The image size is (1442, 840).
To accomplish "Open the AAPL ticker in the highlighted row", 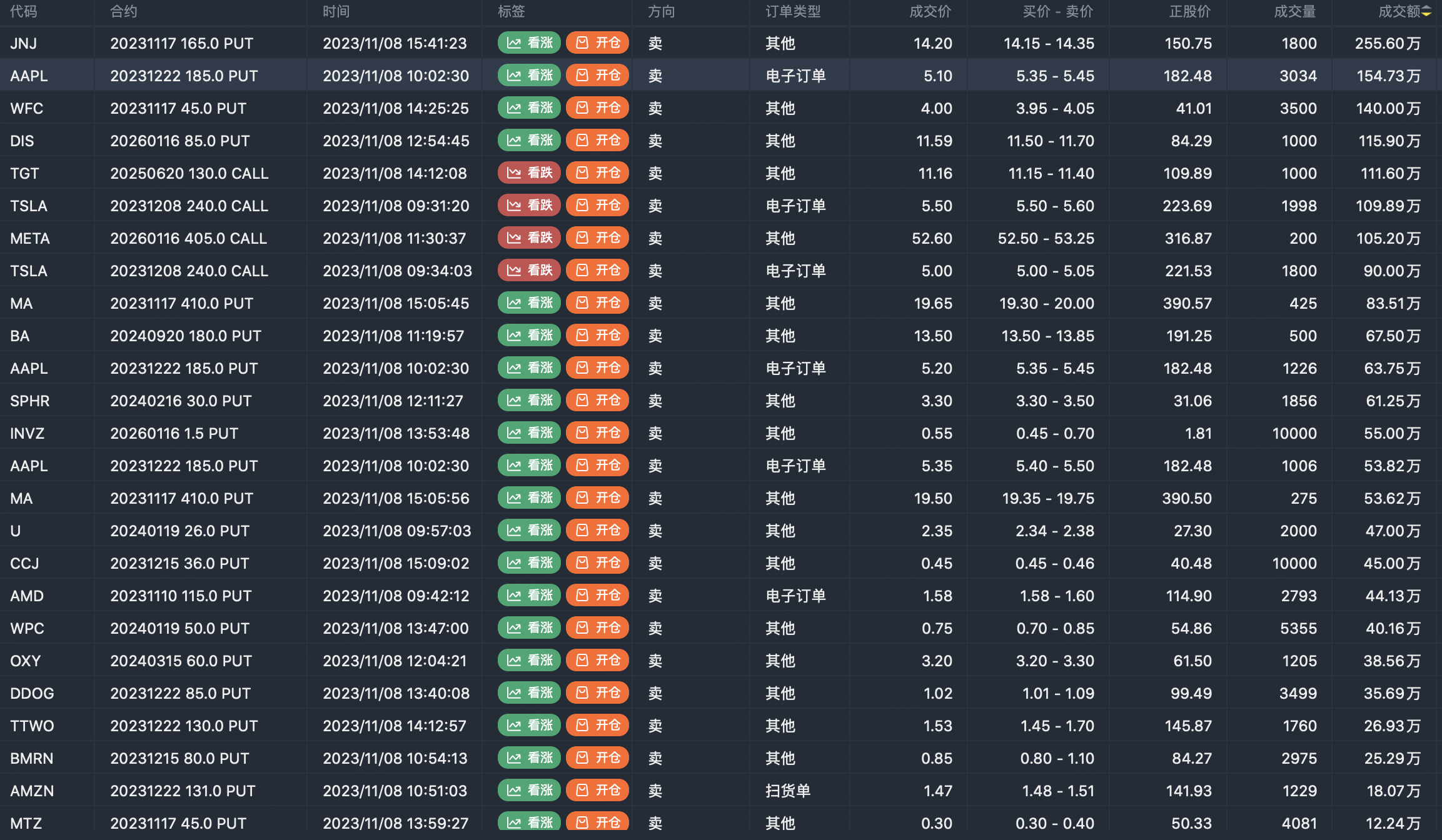I will [29, 76].
